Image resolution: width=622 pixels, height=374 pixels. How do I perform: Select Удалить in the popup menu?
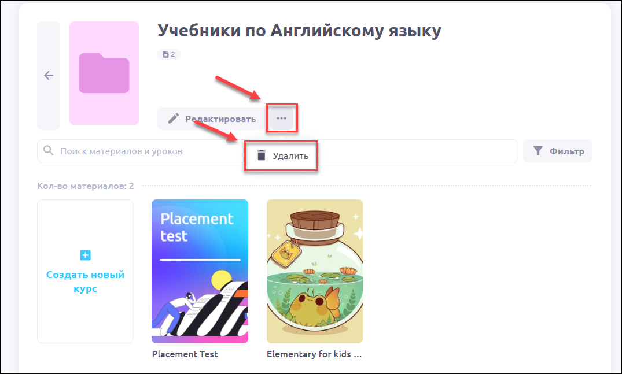(x=281, y=155)
